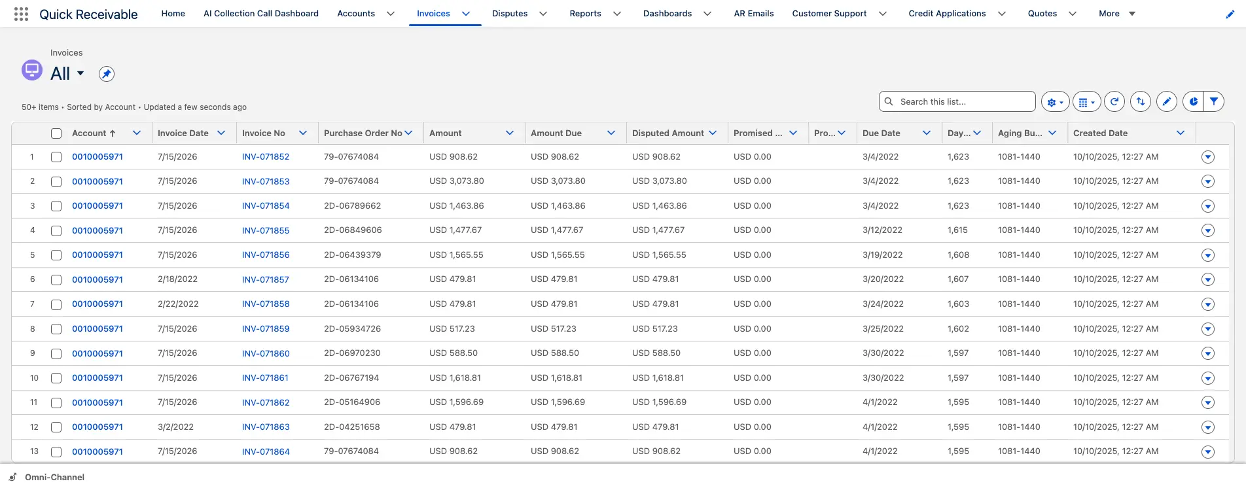1246x490 pixels.
Task: Open the Credit Applications tab
Action: (x=947, y=14)
